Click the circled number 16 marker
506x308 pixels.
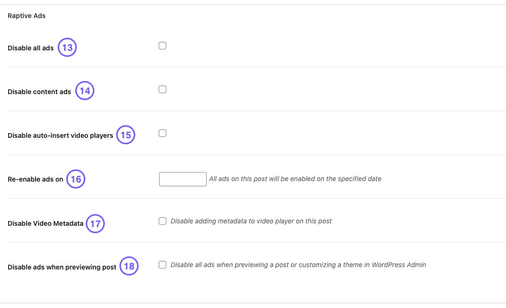pyautogui.click(x=76, y=179)
